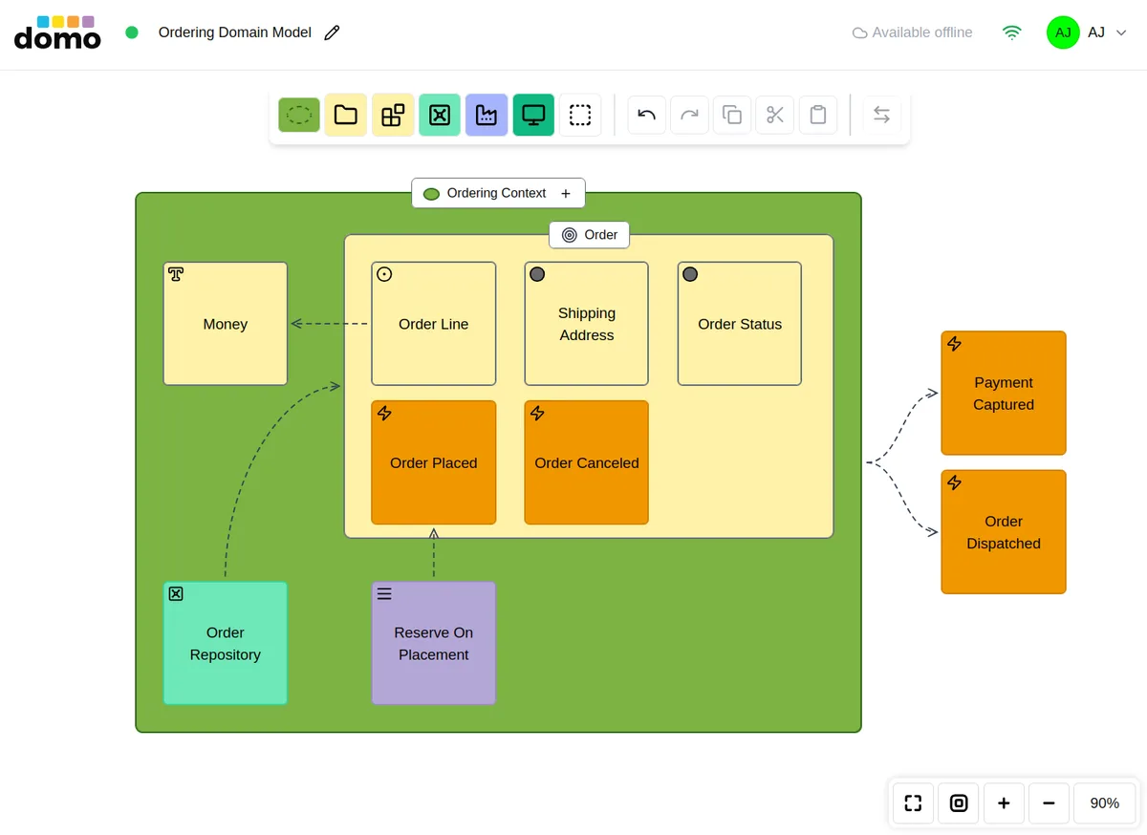
Task: Open the user menu chevron
Action: tap(1122, 32)
